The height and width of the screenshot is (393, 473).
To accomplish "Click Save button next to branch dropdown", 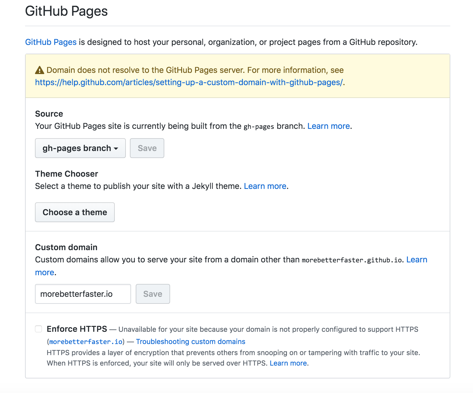I will (x=147, y=148).
